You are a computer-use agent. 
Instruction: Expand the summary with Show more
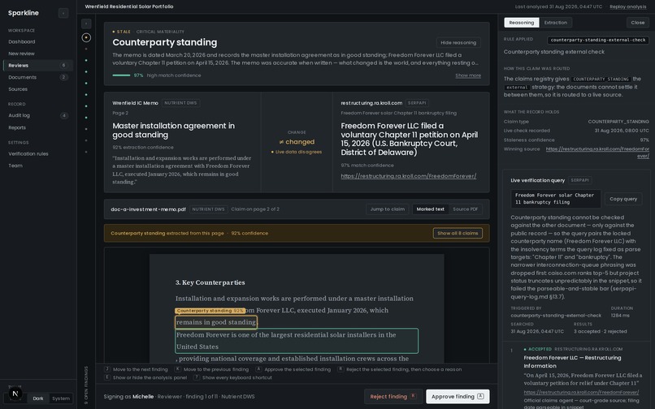tap(468, 75)
